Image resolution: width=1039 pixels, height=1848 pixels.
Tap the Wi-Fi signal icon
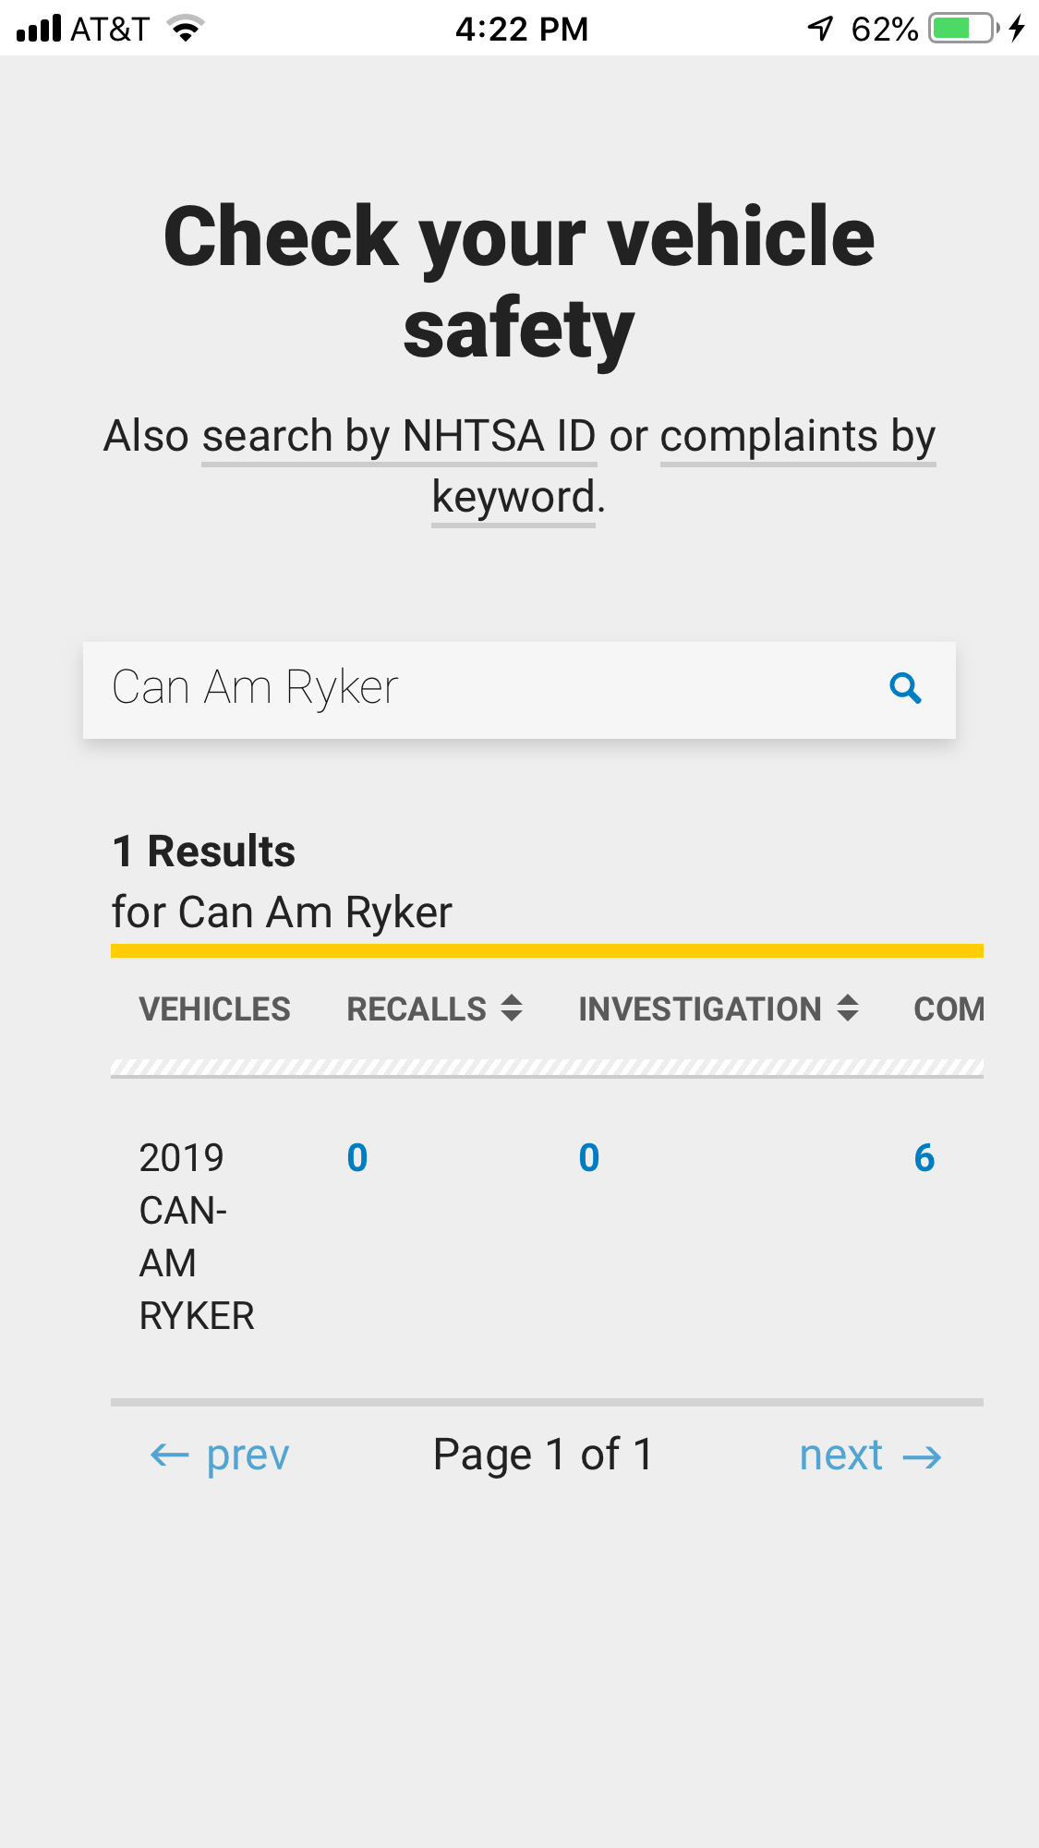[x=186, y=30]
